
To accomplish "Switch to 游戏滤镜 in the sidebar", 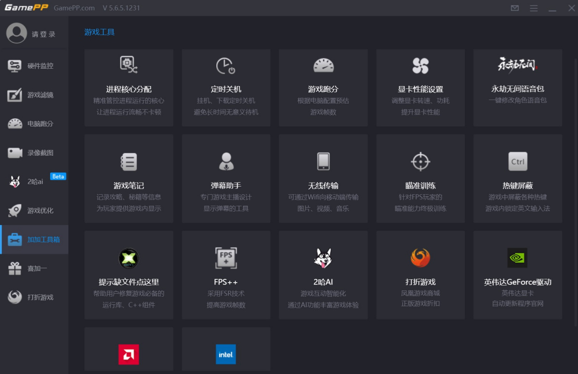I will coord(34,95).
